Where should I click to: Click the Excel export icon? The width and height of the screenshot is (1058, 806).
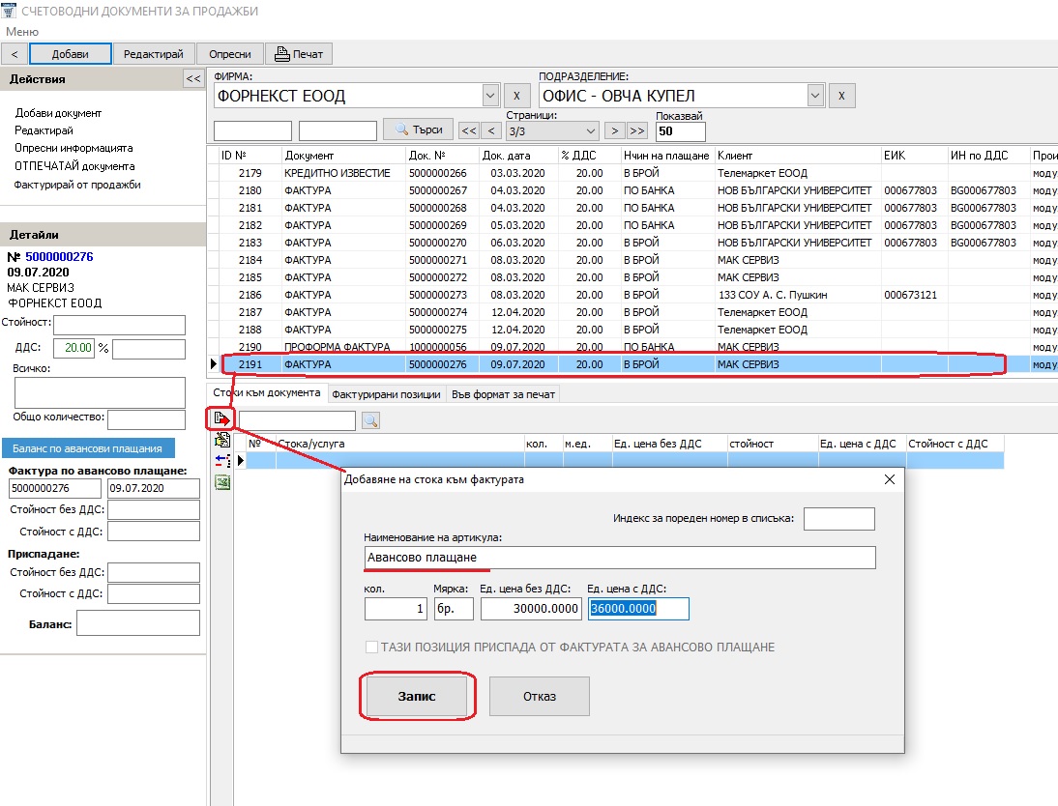[221, 482]
